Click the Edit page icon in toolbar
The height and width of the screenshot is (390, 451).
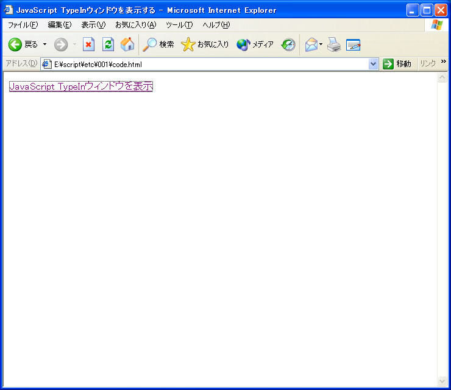click(x=353, y=44)
